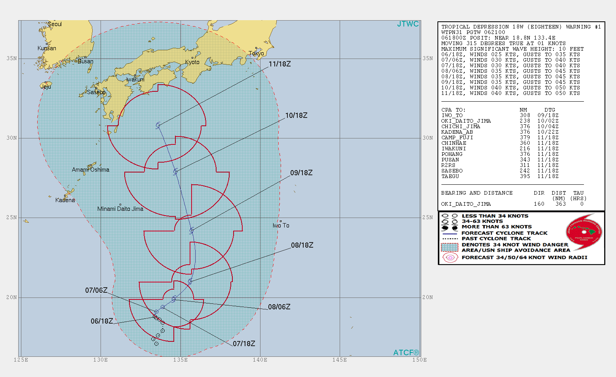Click the 'Minami Daito Jima' label on the map

(x=120, y=209)
